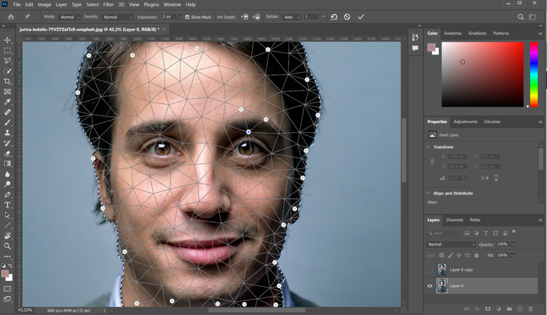The width and height of the screenshot is (547, 315).
Task: Cancel Puppet Warp using the circle-slash icon
Action: [x=347, y=17]
